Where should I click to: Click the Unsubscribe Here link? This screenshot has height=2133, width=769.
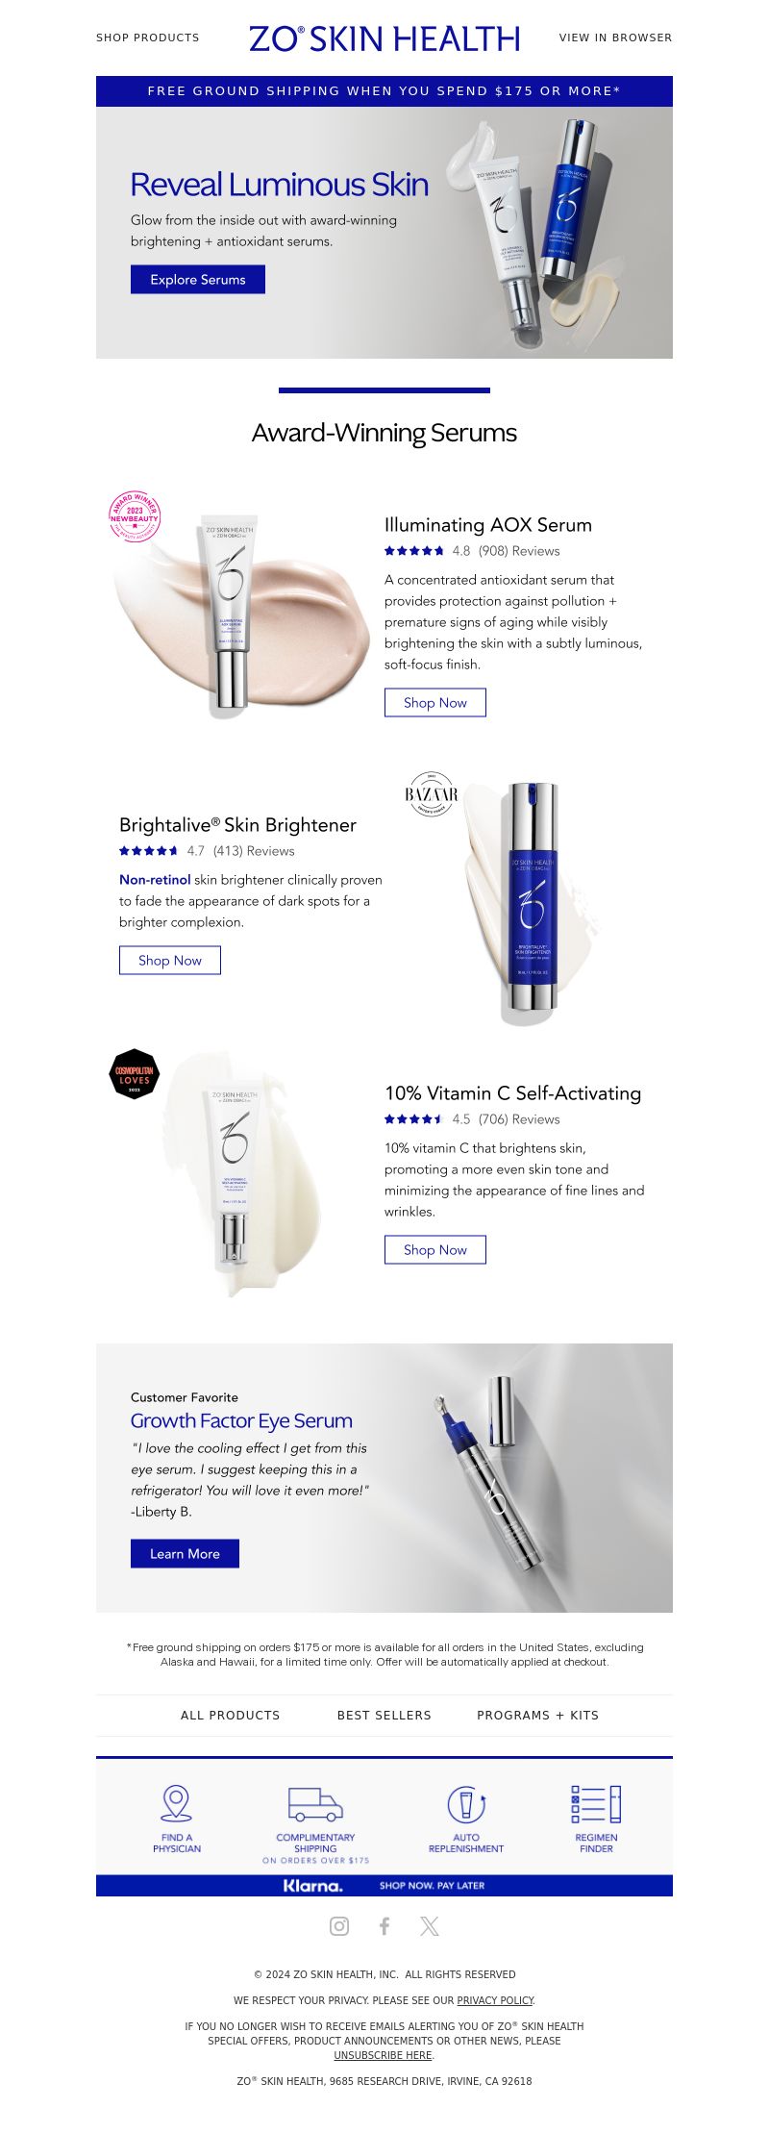click(x=383, y=2054)
